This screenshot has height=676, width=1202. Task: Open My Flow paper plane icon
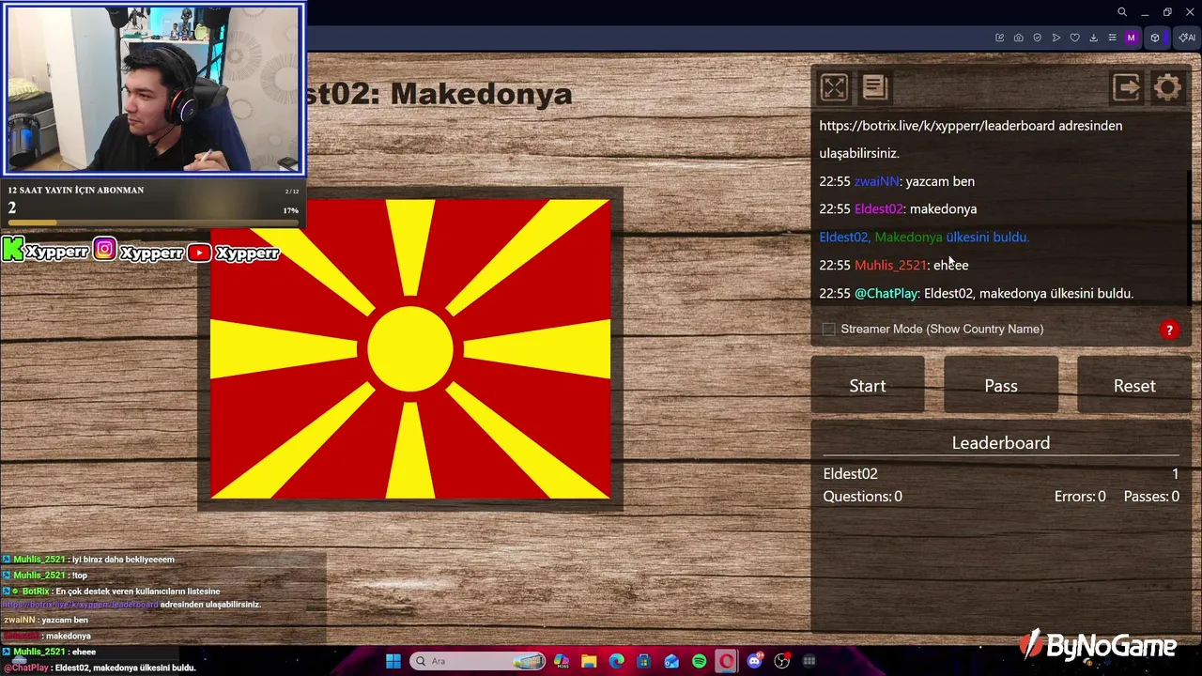(x=1056, y=38)
